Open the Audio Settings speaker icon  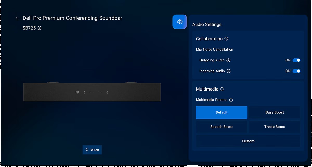[179, 22]
